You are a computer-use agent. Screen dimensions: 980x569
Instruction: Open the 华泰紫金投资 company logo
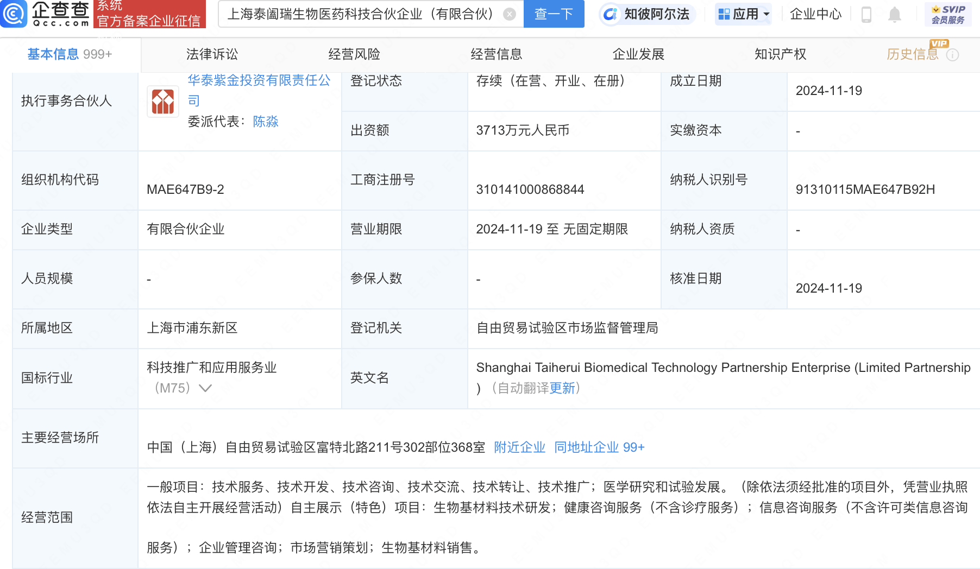click(163, 102)
